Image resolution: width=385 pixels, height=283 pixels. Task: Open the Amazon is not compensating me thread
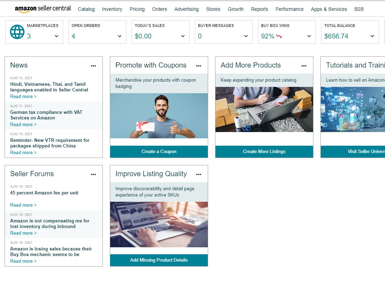tap(50, 223)
